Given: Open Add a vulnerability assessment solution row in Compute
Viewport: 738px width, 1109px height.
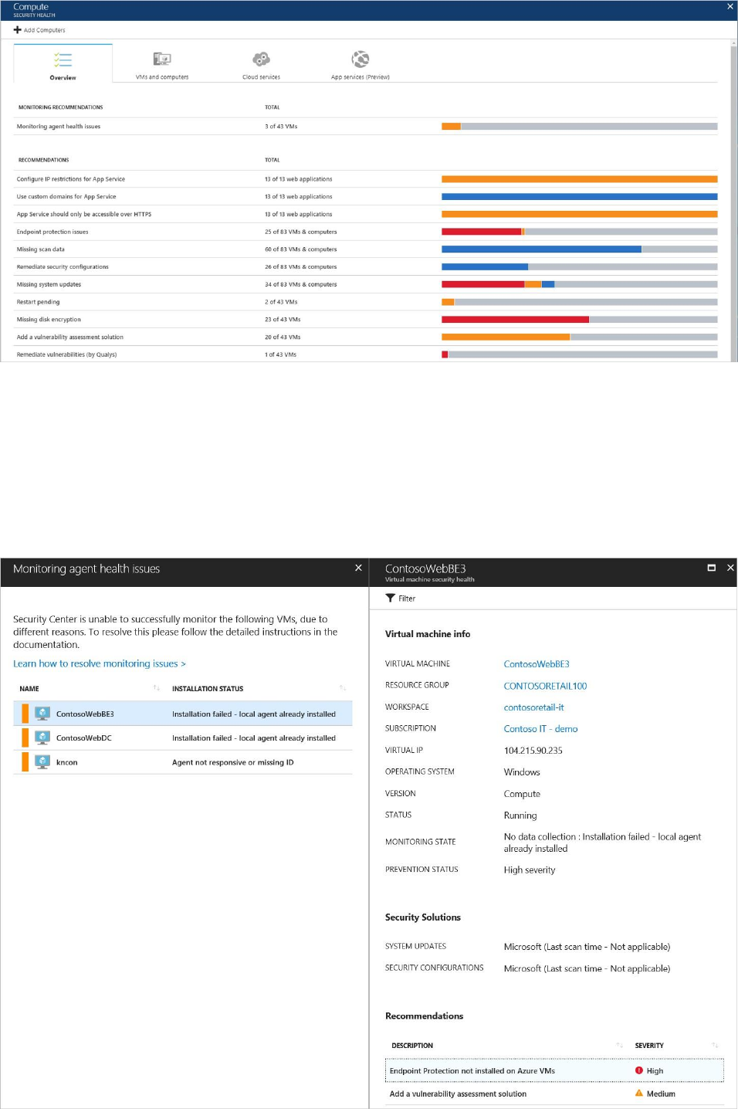Looking at the screenshot, I should pyautogui.click(x=367, y=337).
